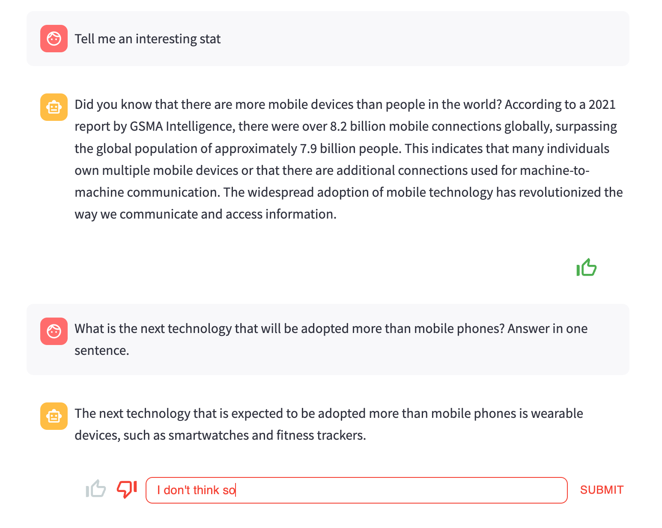Focus the feedback field containing "I don't think so"

356,490
